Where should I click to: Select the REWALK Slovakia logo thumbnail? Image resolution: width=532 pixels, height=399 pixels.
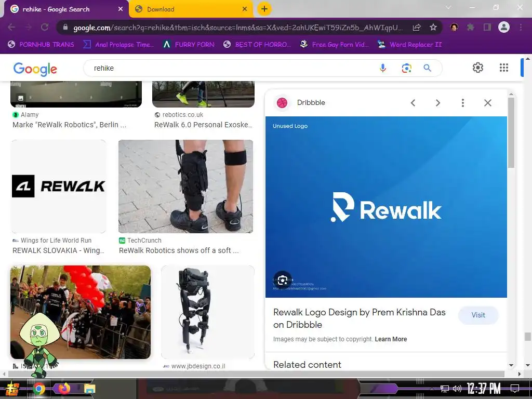[x=59, y=187]
